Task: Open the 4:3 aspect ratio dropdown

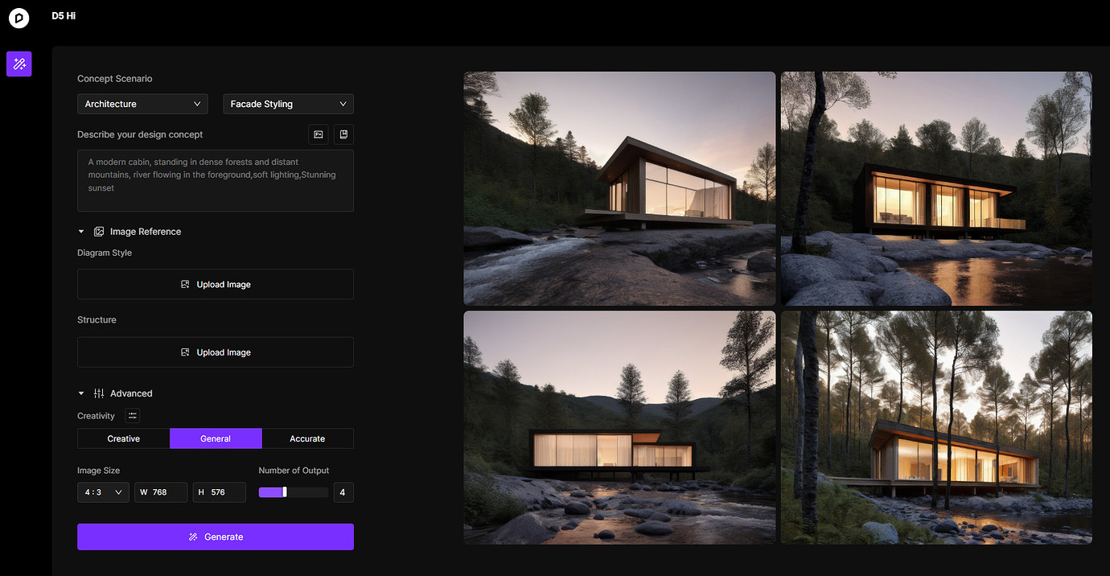Action: [x=103, y=492]
